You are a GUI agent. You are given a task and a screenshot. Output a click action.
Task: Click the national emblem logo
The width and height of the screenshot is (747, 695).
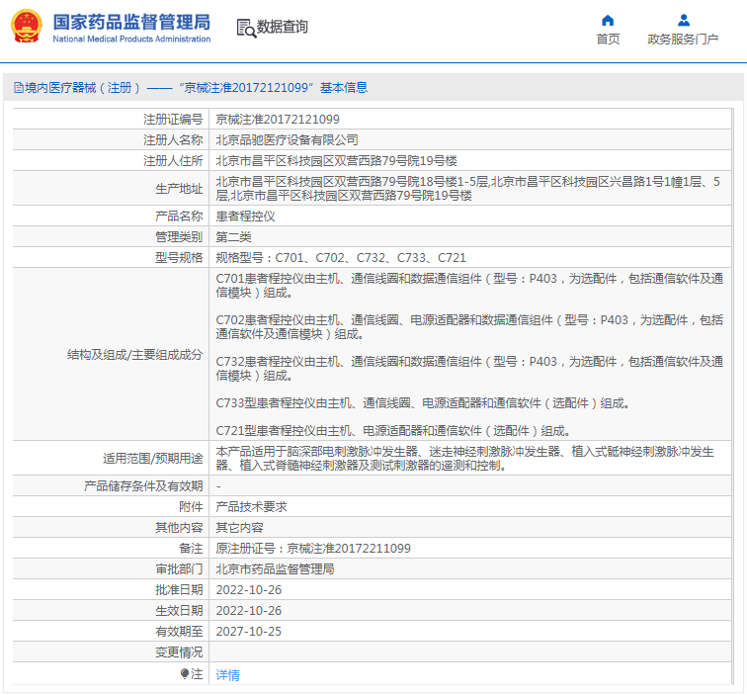[27, 27]
